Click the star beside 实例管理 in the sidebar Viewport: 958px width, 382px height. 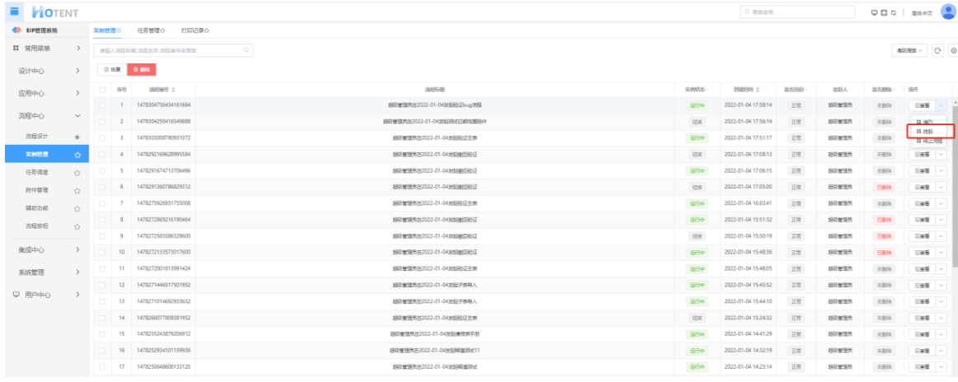point(77,155)
